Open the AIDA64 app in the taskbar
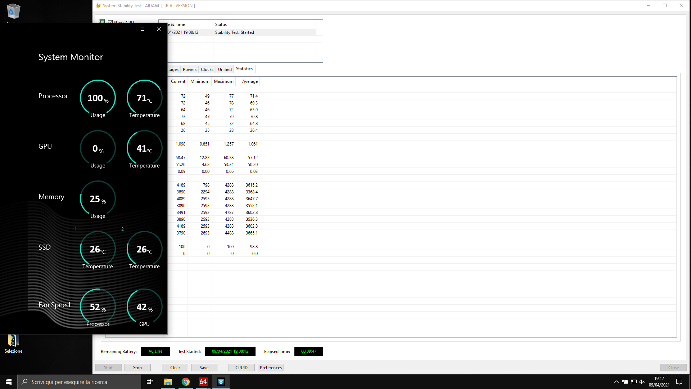This screenshot has width=691, height=389. (x=203, y=382)
